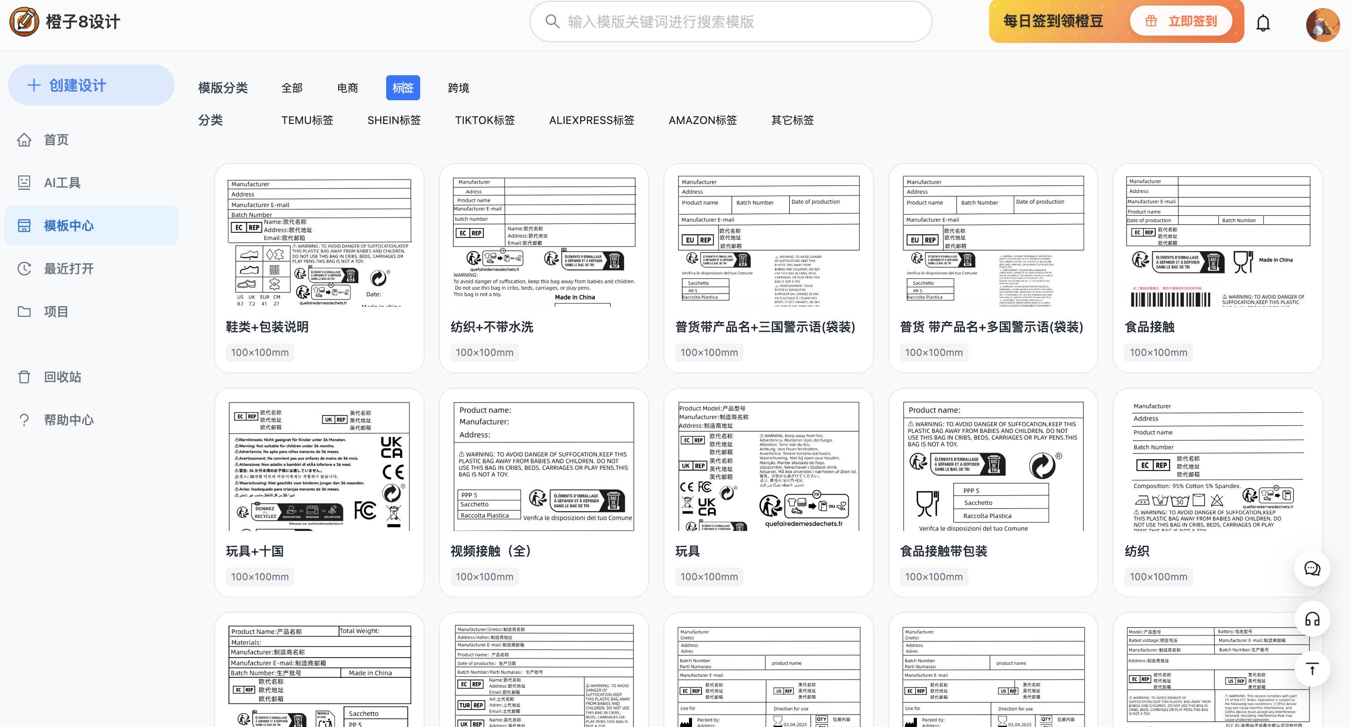Screen dimensions: 1351x727
Task: Open 帮助中心 help center
Action: coord(68,419)
